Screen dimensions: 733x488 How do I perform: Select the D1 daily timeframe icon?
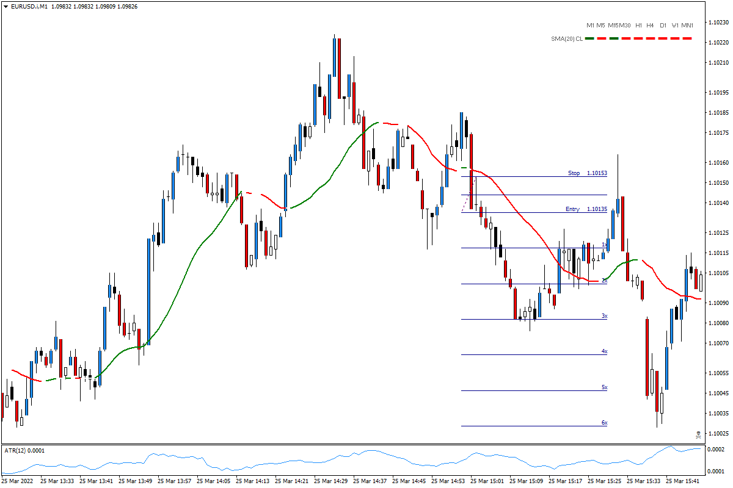click(x=663, y=26)
